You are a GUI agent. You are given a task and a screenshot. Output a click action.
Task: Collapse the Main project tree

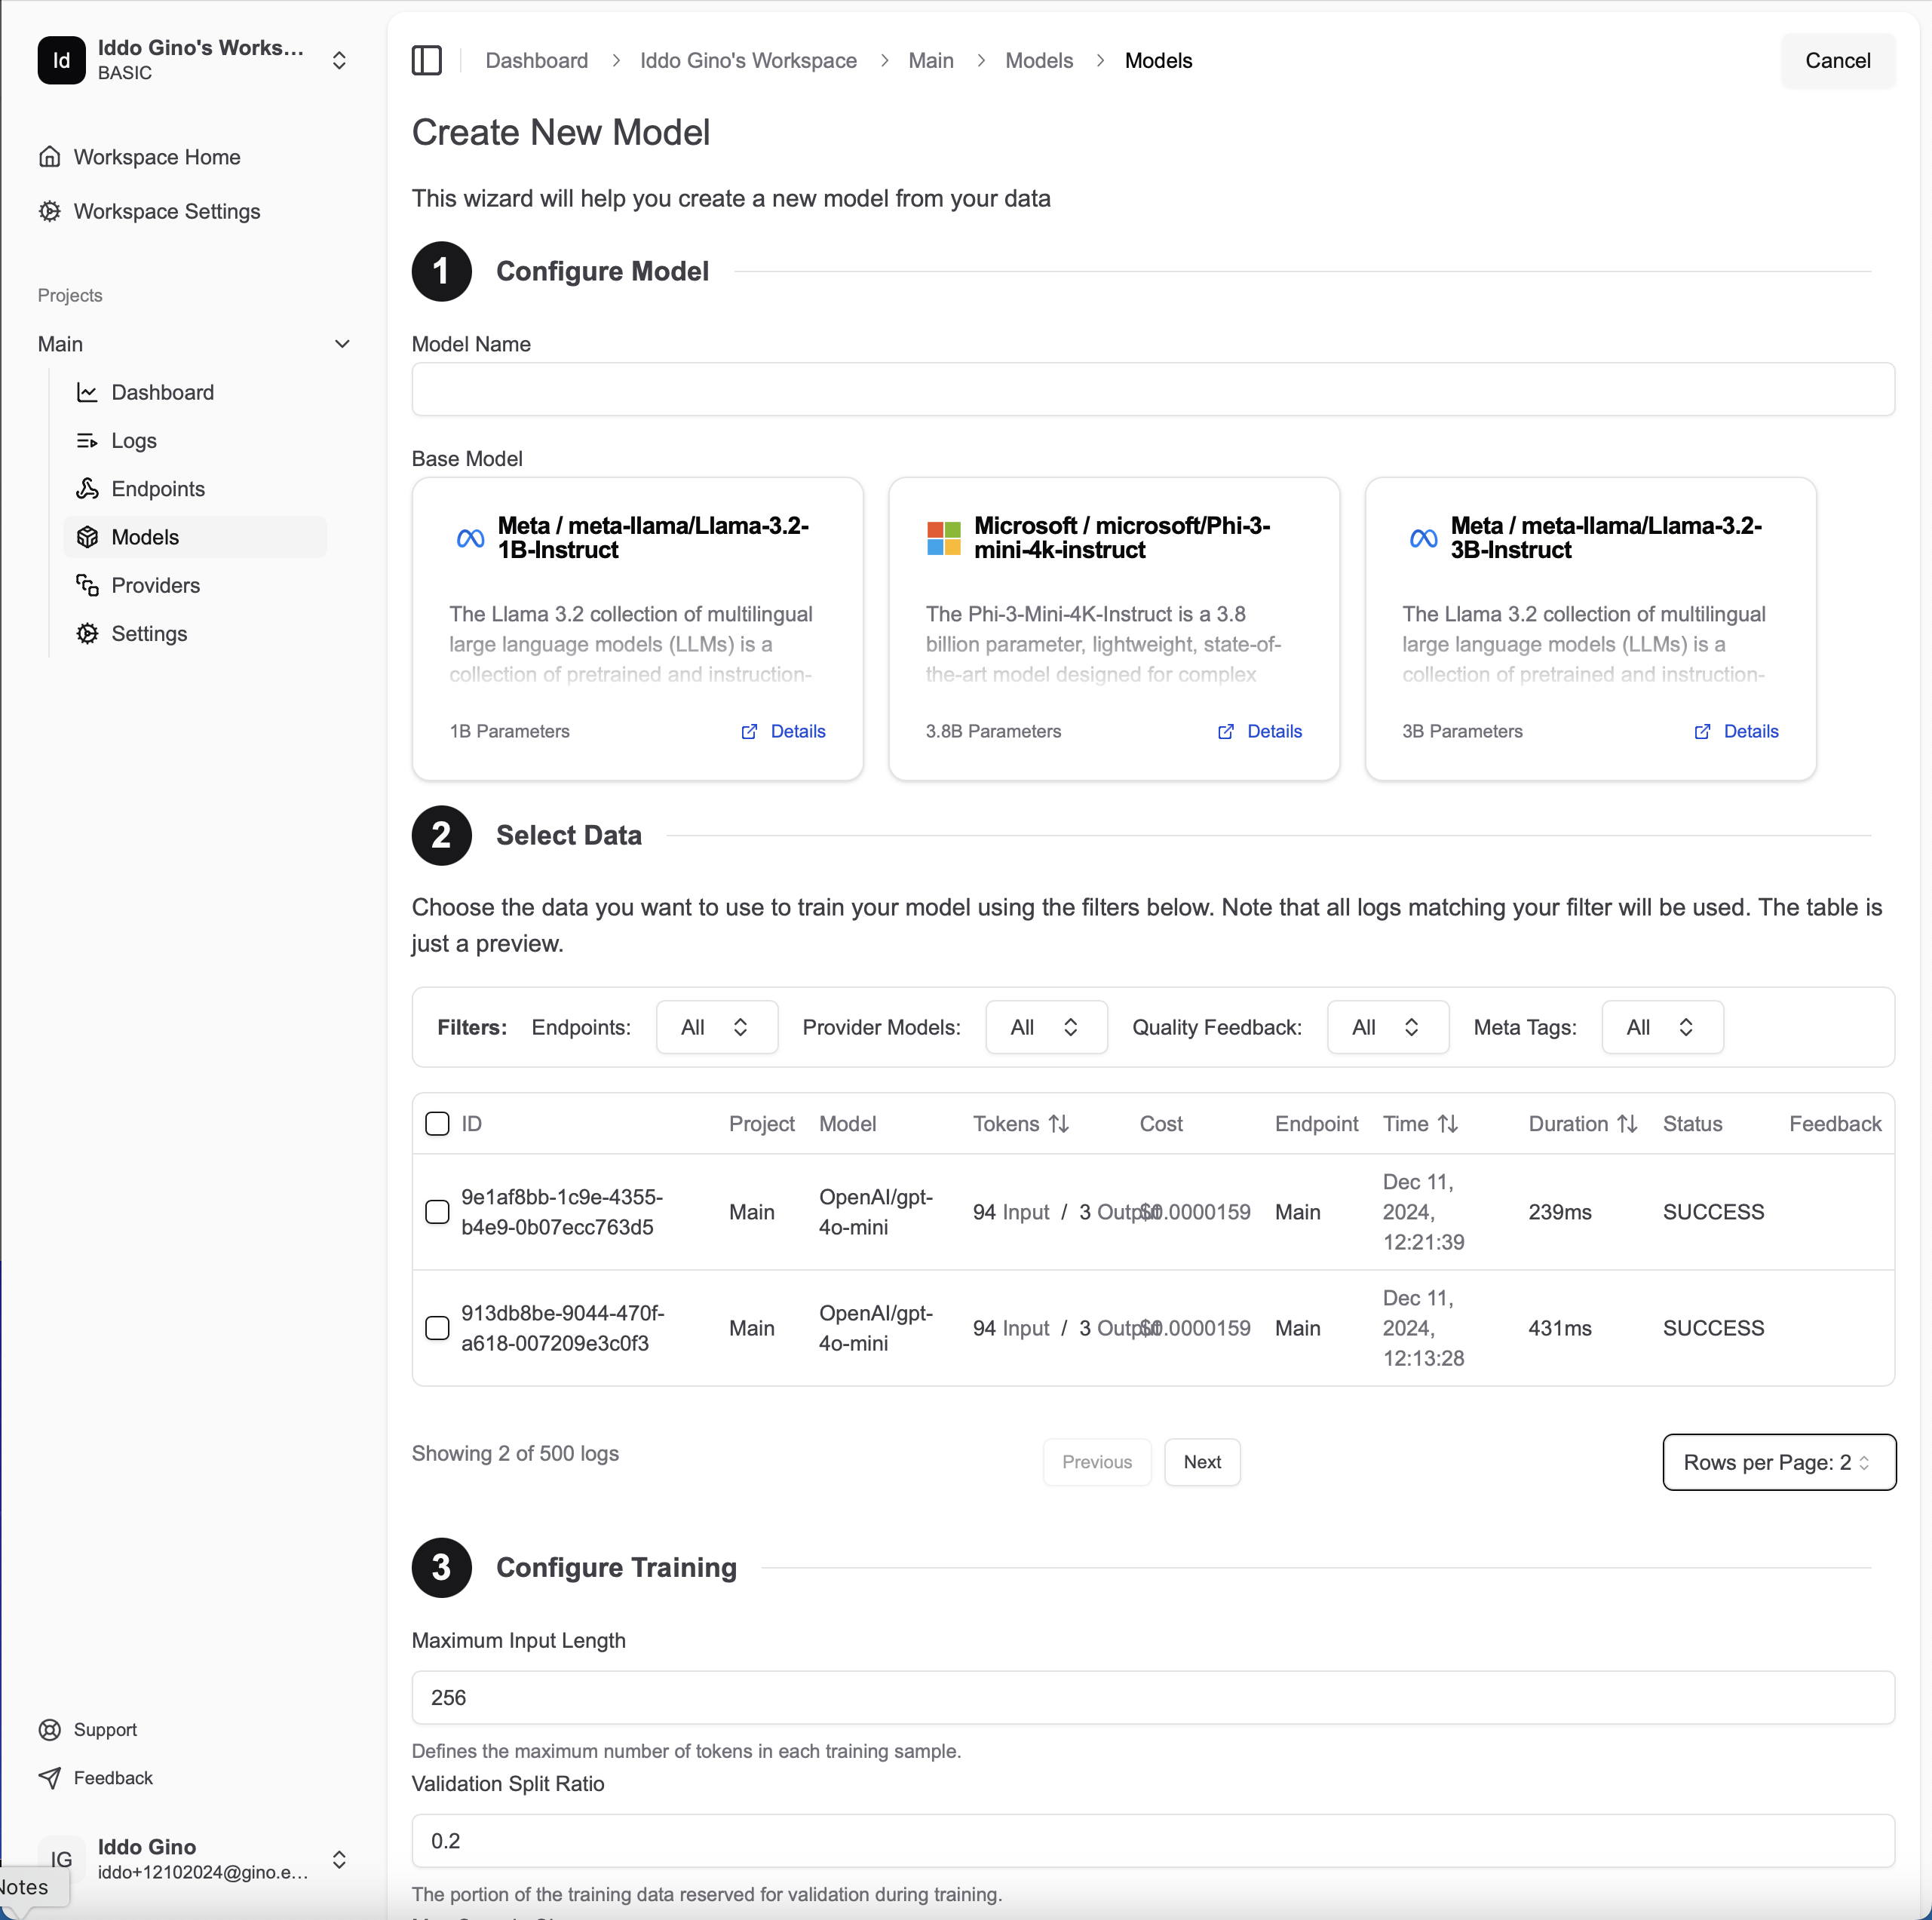343,343
